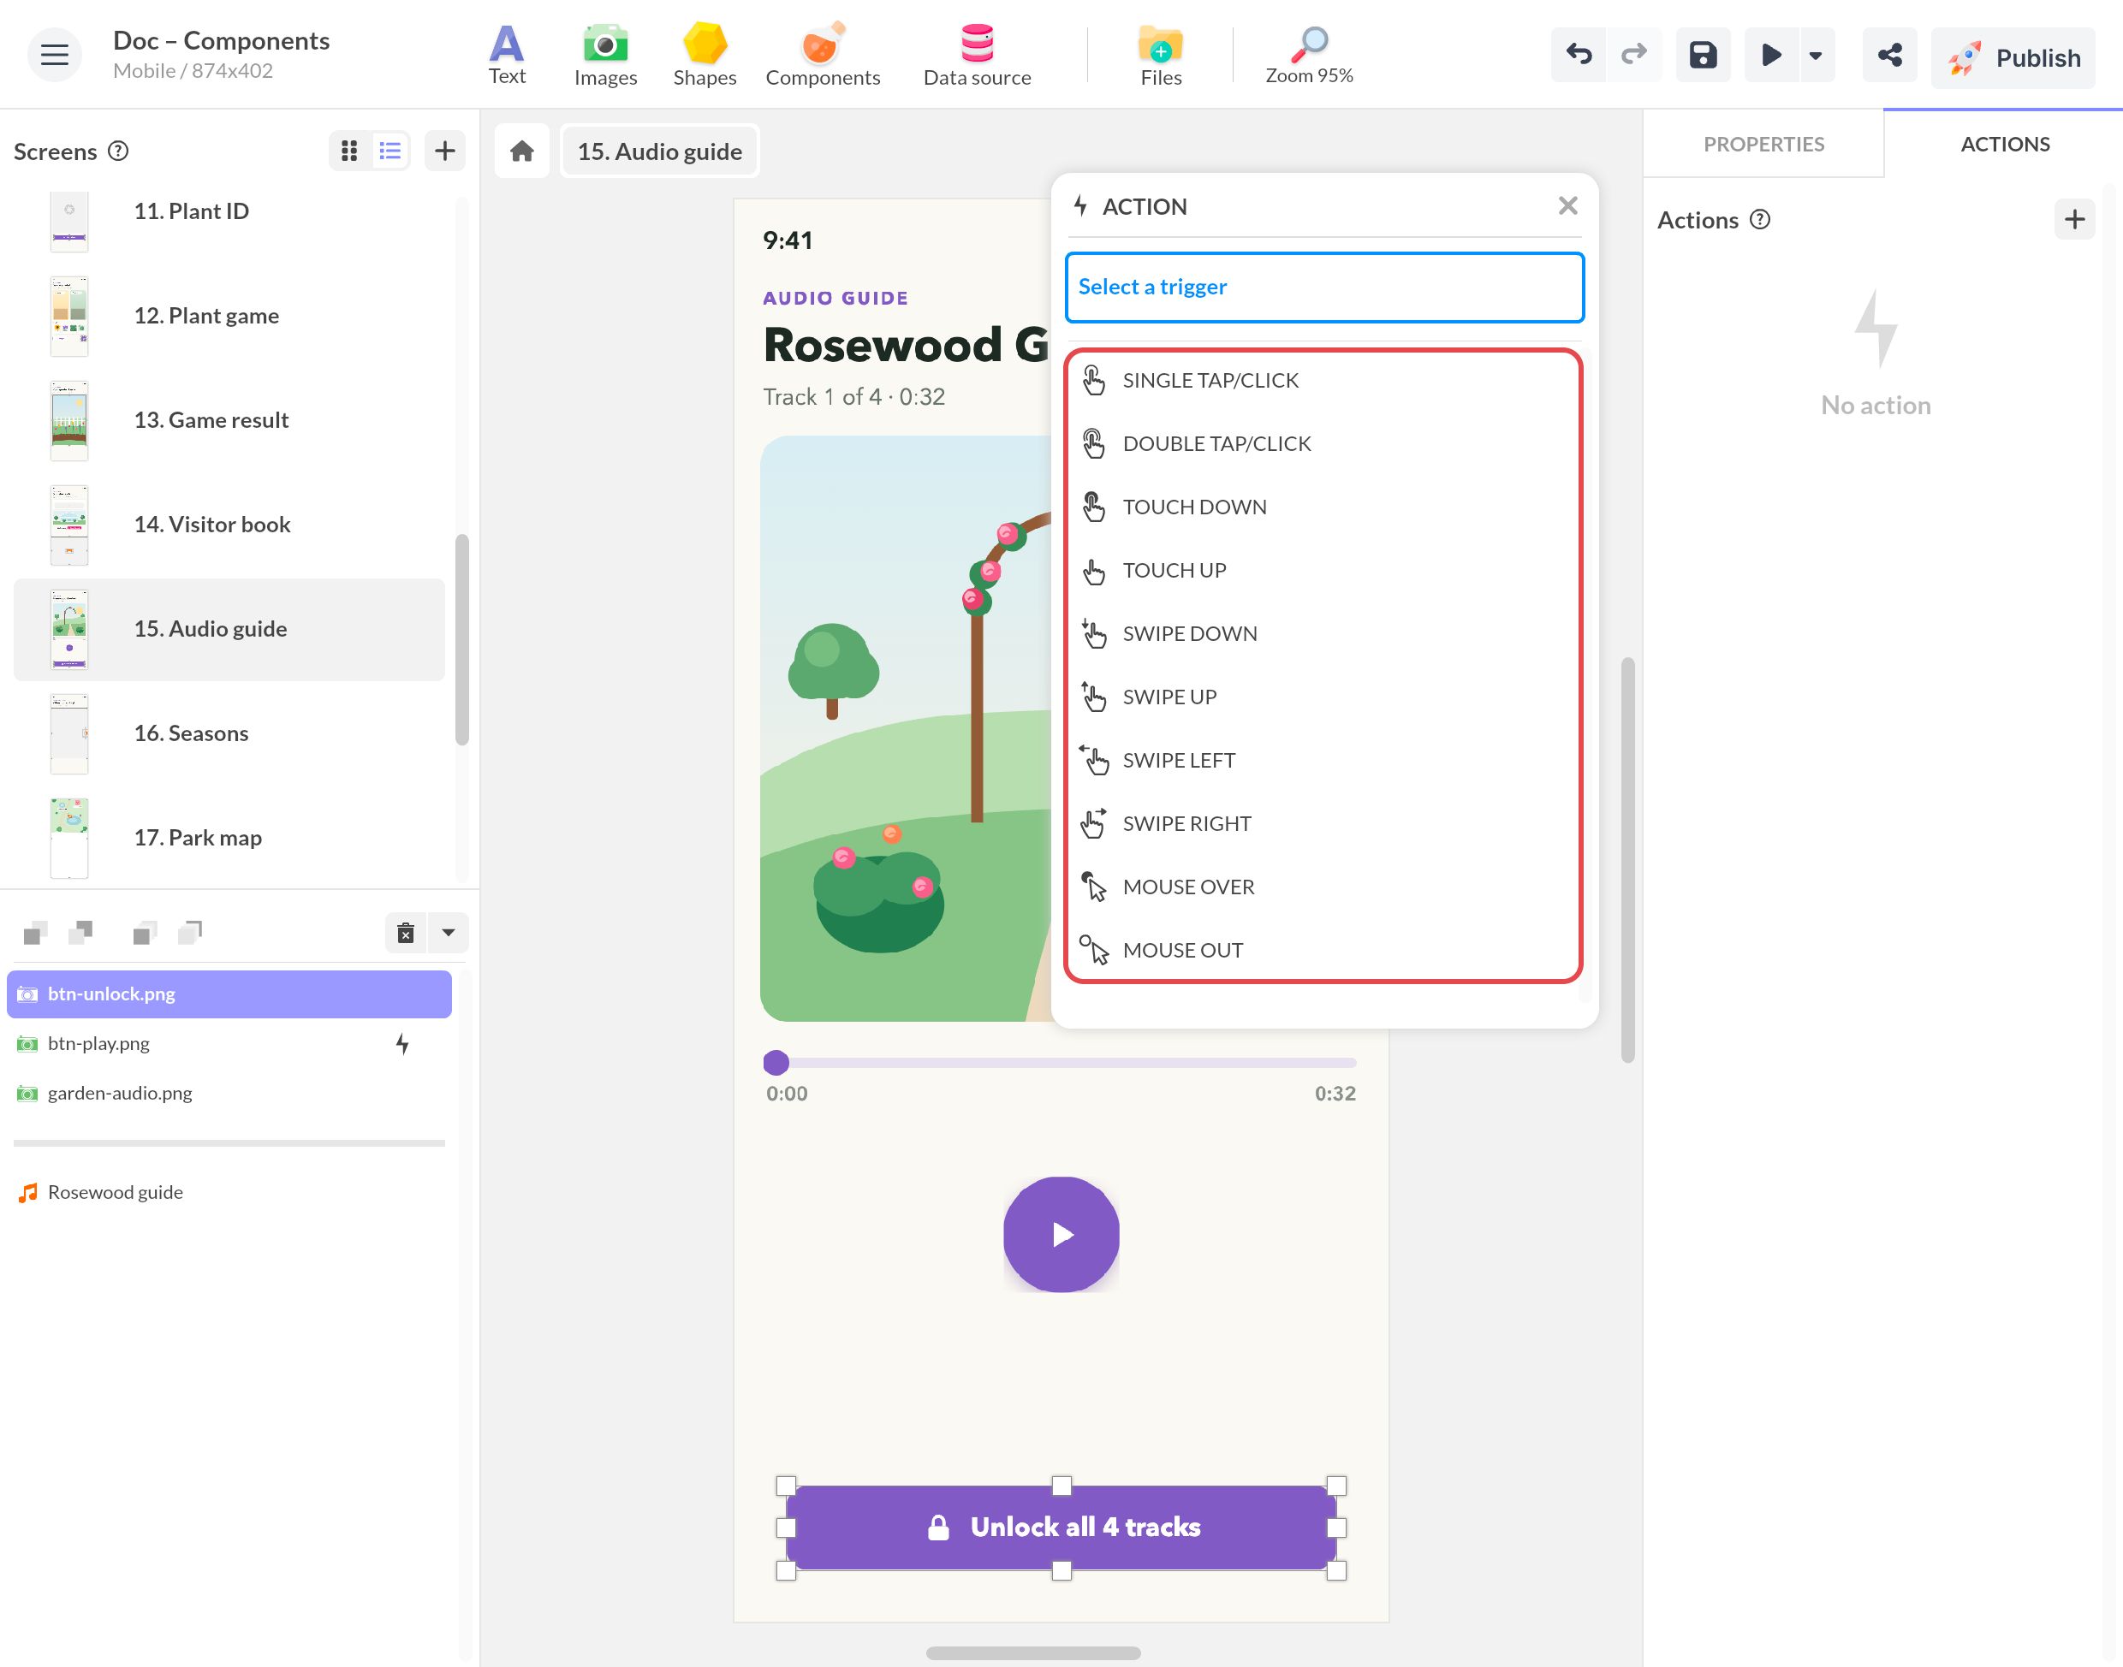Open the Components library
Screen dimensions: 2123x1667
(823, 55)
